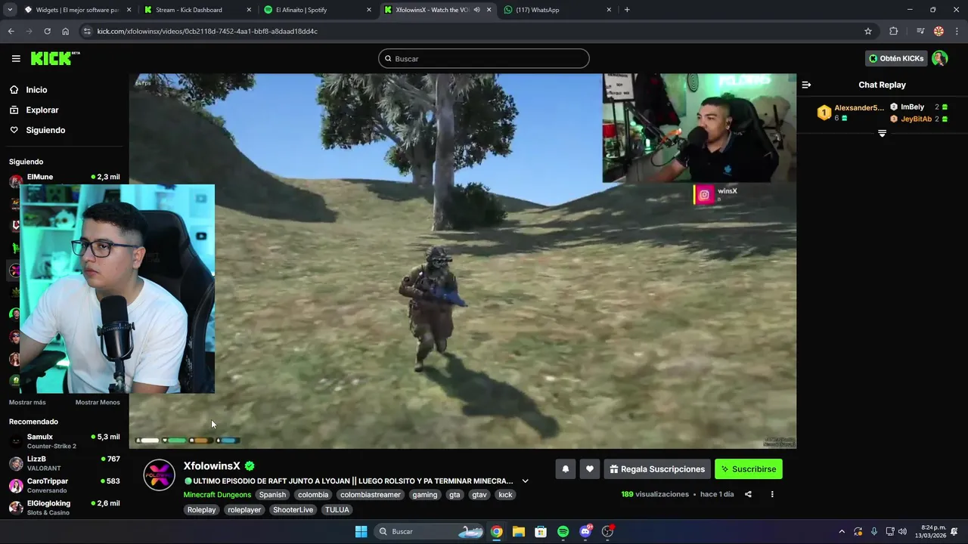The height and width of the screenshot is (544, 968).
Task: Toggle the notification bell for channel
Action: tap(565, 469)
